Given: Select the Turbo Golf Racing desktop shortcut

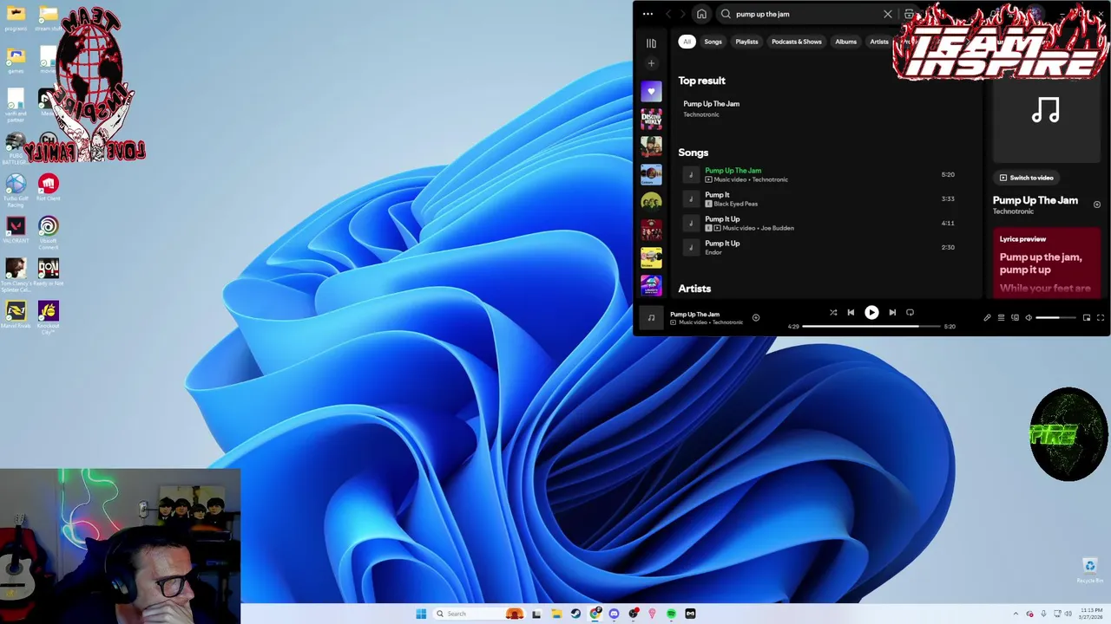Looking at the screenshot, I should pyautogui.click(x=16, y=190).
